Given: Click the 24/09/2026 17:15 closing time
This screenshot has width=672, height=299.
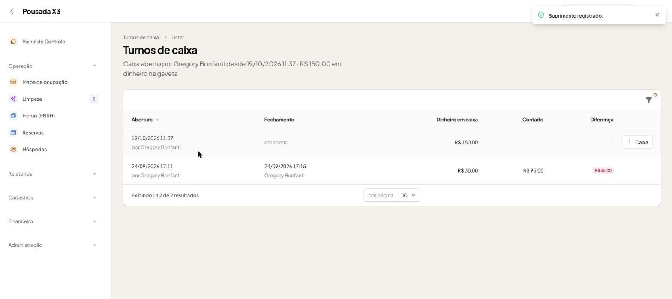Looking at the screenshot, I should coord(285,166).
